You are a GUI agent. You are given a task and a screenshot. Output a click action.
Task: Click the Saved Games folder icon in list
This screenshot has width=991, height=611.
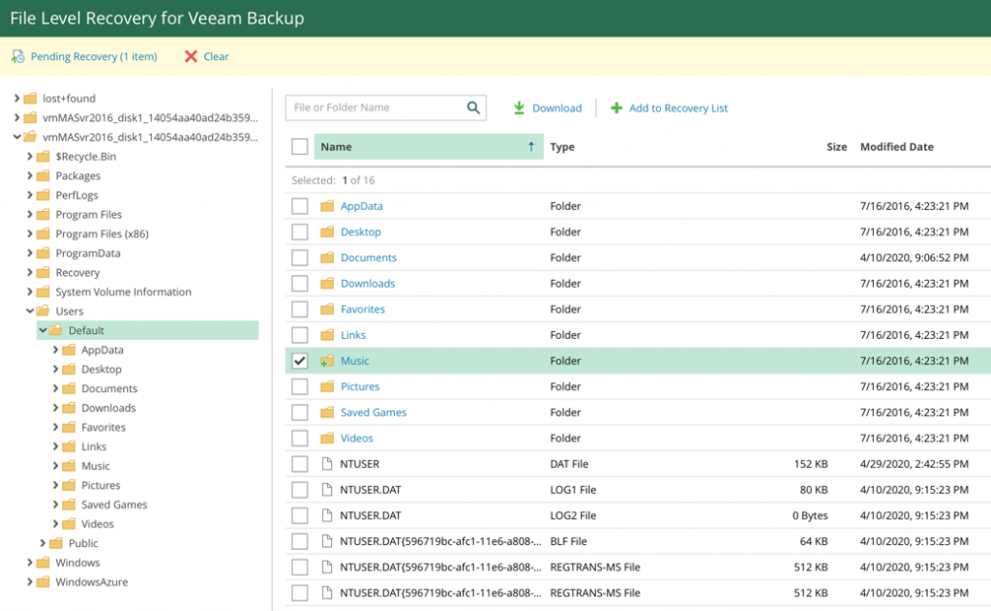point(327,412)
